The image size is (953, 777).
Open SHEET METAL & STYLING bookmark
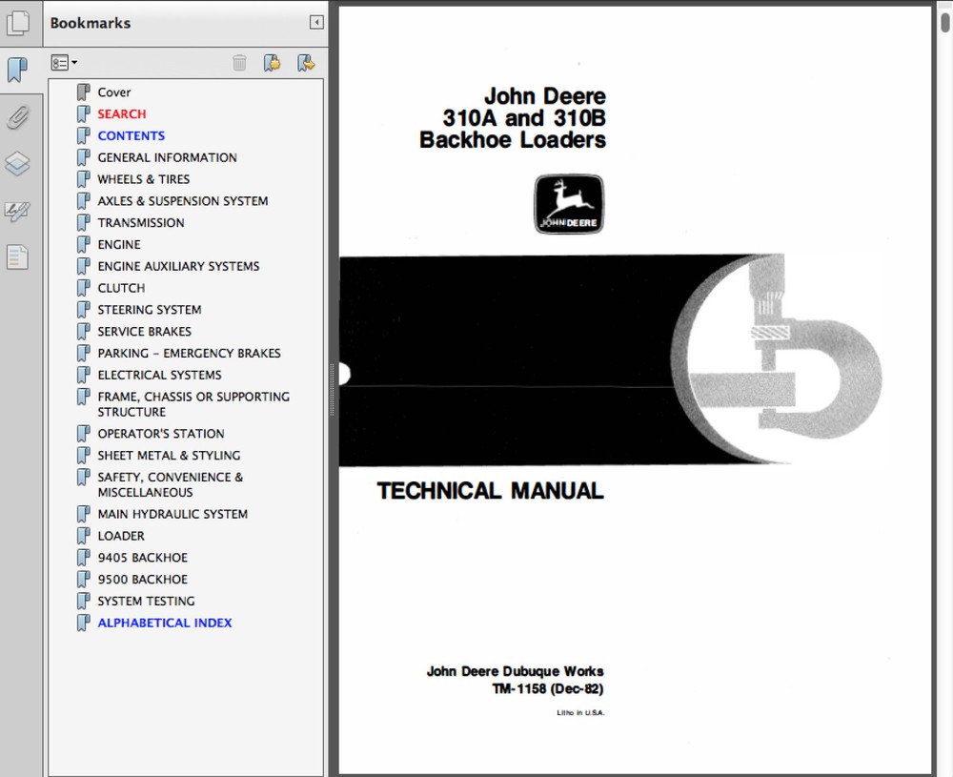pyautogui.click(x=169, y=456)
